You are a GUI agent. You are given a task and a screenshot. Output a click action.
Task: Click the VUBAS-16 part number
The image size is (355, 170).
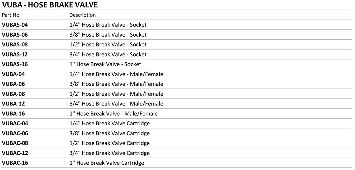point(15,64)
